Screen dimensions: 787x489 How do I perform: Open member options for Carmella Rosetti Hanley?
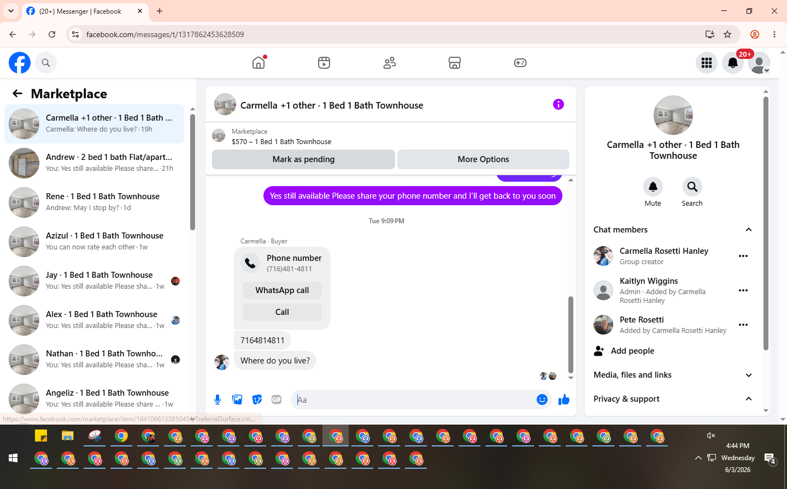pyautogui.click(x=743, y=256)
